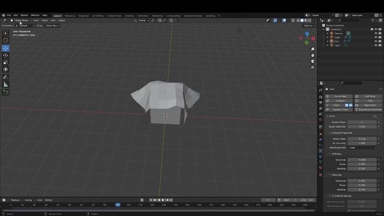The width and height of the screenshot is (384, 216).
Task: Open the Object Mode dropdown
Action: pyautogui.click(x=20, y=20)
